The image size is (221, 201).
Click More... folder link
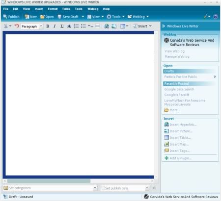172,110
